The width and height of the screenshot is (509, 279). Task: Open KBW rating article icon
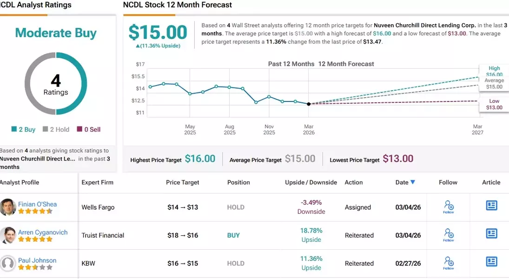(491, 261)
